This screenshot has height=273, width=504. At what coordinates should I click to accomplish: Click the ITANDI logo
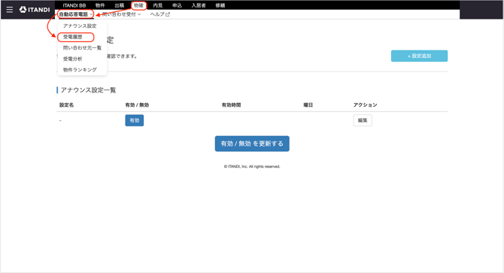coord(35,10)
